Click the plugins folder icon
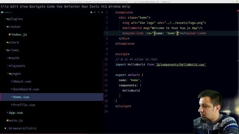The image size is (239, 134). pyautogui.click(x=7, y=19)
